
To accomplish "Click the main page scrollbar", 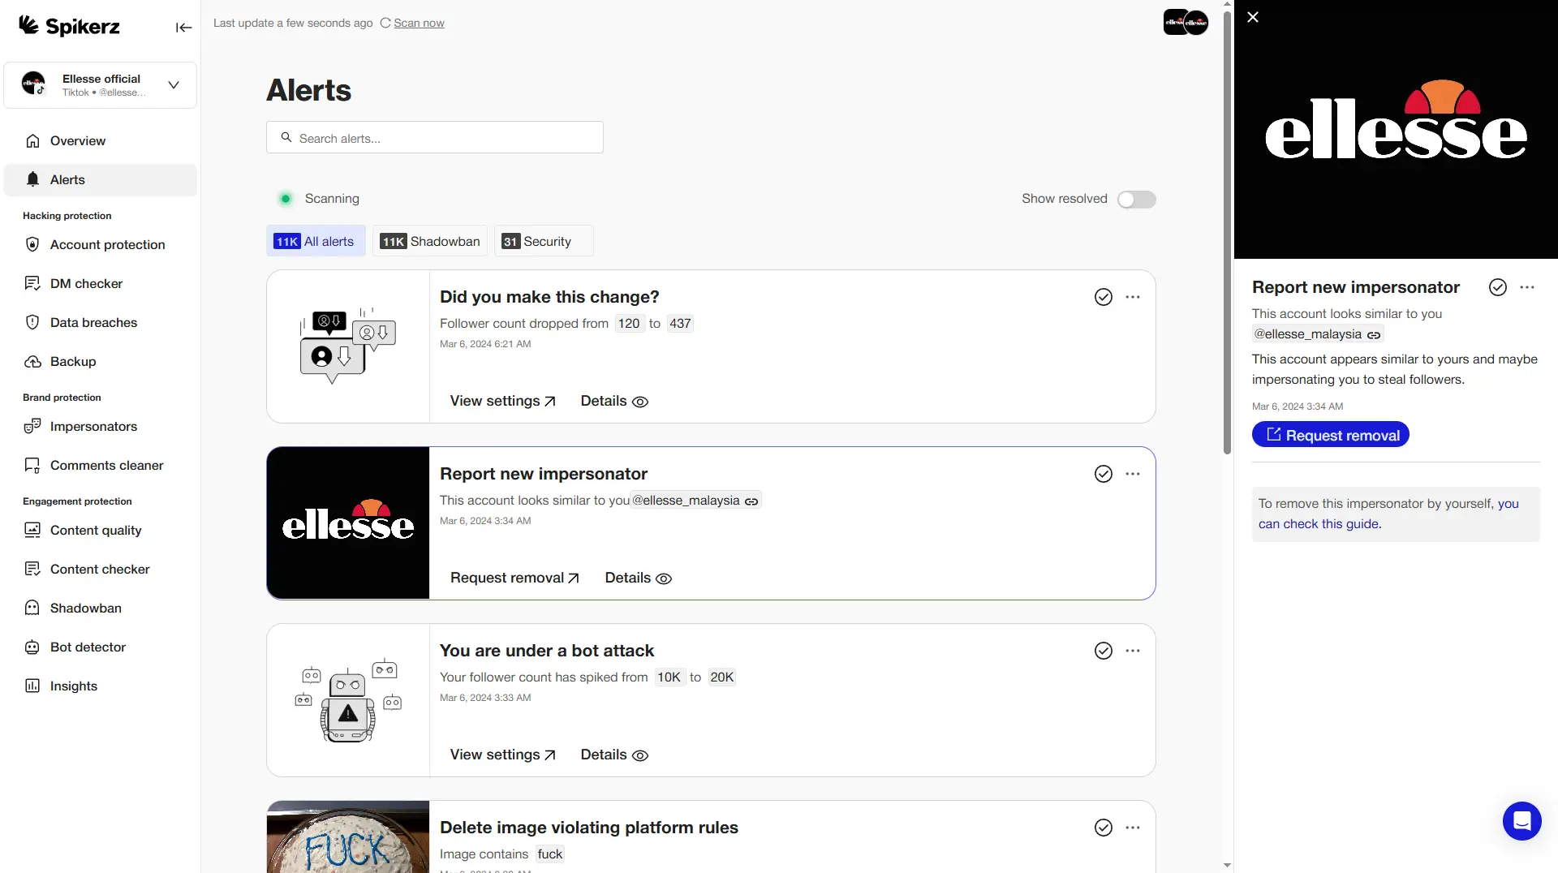I will tap(1227, 231).
